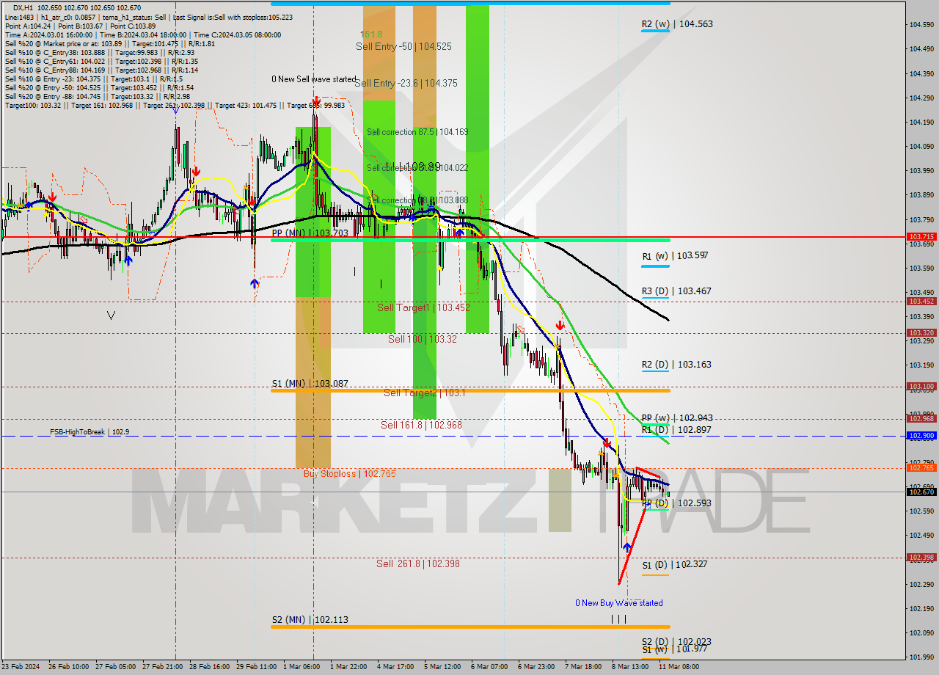Click blue up arrow under the 29 Feb low wick
The width and height of the screenshot is (939, 675).
pyautogui.click(x=255, y=284)
